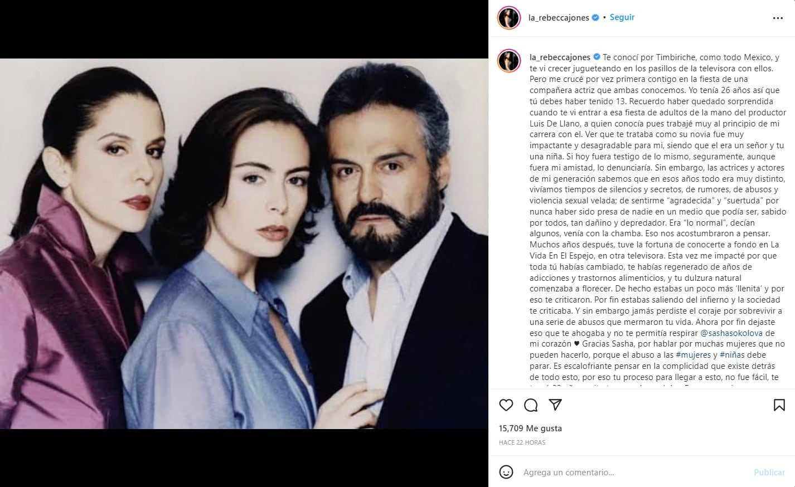Click the verified badge in the header
The height and width of the screenshot is (487, 795).
595,18
